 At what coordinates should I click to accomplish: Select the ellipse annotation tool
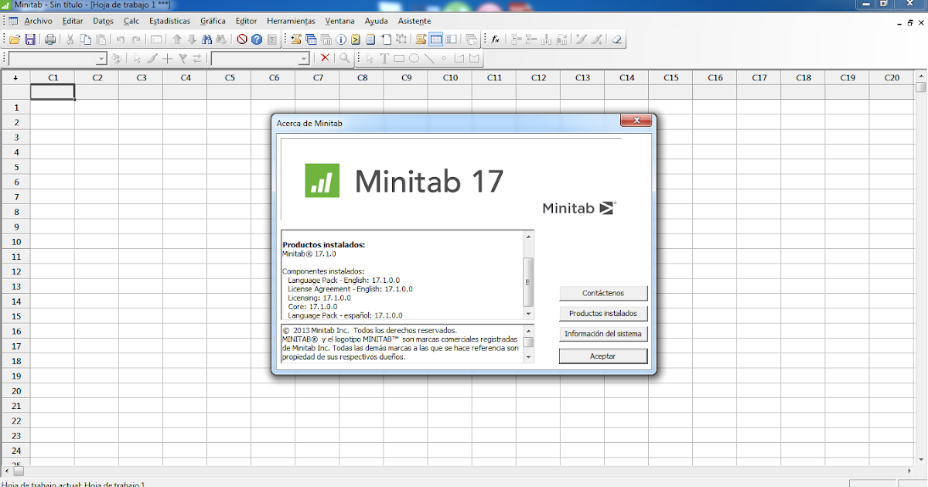point(414,58)
